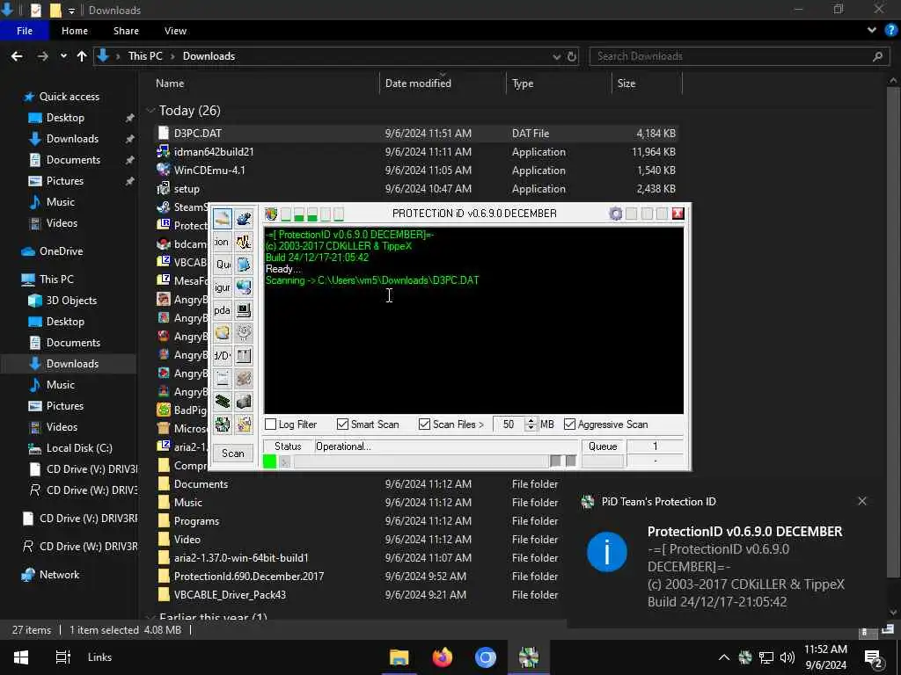Click Protection ID taskbar icon
Screen dimensions: 901x675
pos(529,657)
